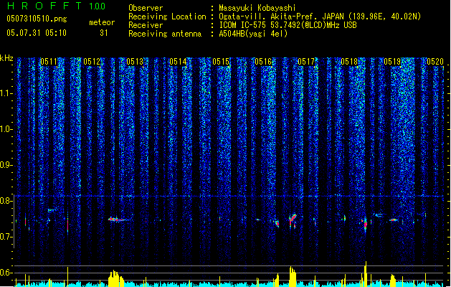
Task: Click the 0515 time marker
Action: pyautogui.click(x=221, y=62)
